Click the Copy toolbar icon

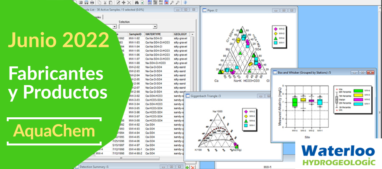tap(99, 2)
